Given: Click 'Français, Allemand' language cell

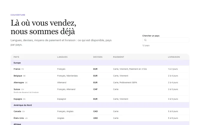Looking at the screenshot, I should pyautogui.click(x=66, y=89).
